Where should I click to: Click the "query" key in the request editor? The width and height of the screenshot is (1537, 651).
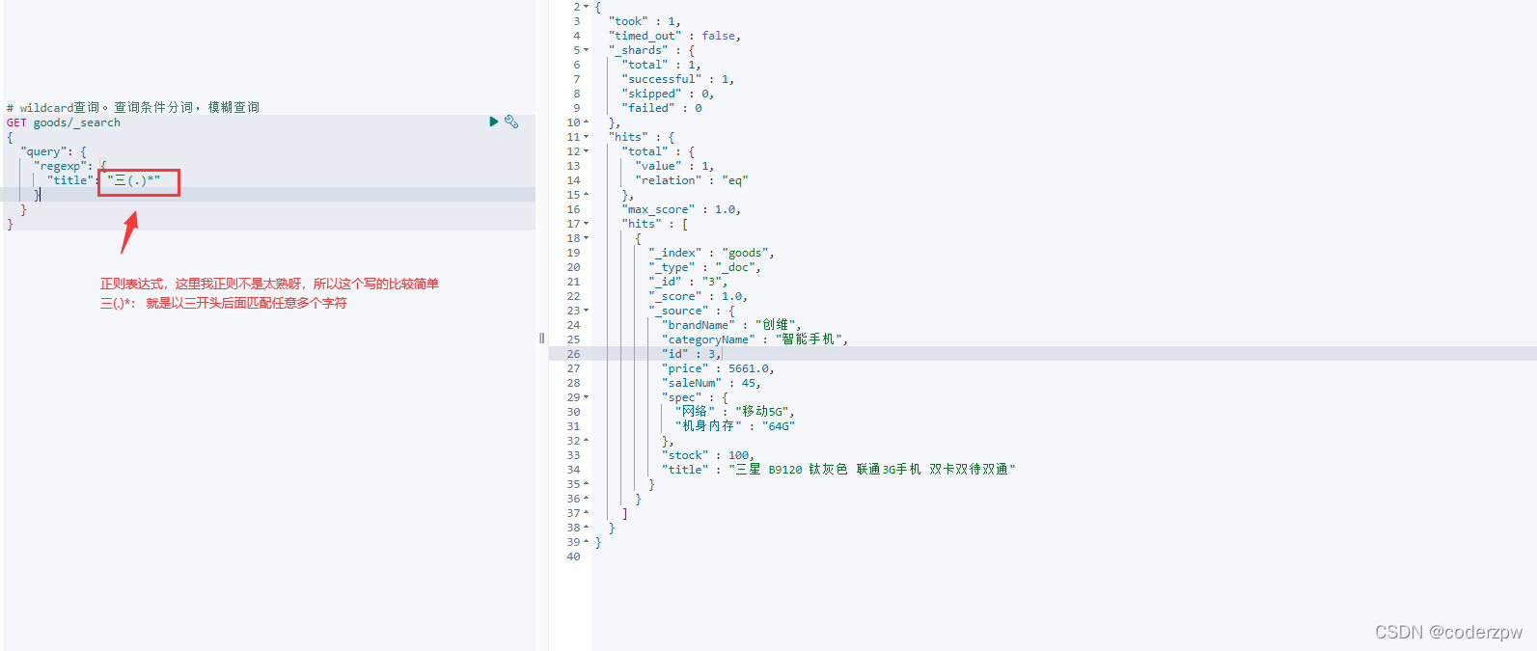tap(42, 151)
